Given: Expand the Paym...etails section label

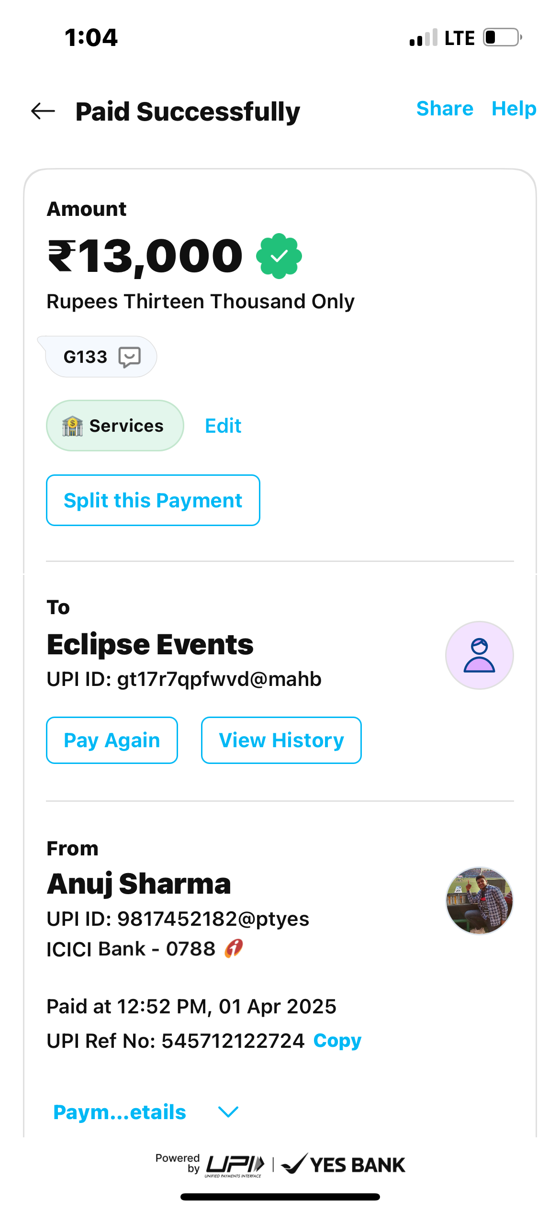Looking at the screenshot, I should coord(120,1112).
